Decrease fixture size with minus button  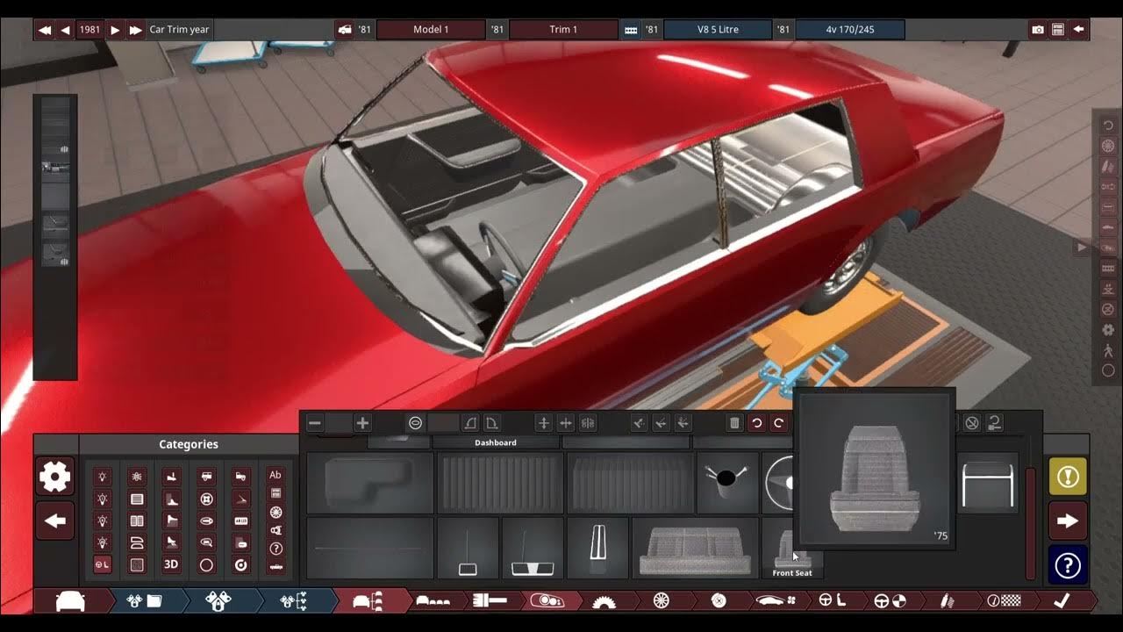tap(315, 423)
